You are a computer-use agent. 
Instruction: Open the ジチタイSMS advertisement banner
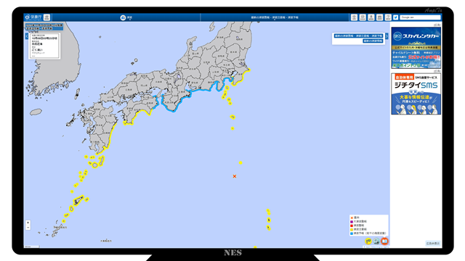(x=416, y=94)
